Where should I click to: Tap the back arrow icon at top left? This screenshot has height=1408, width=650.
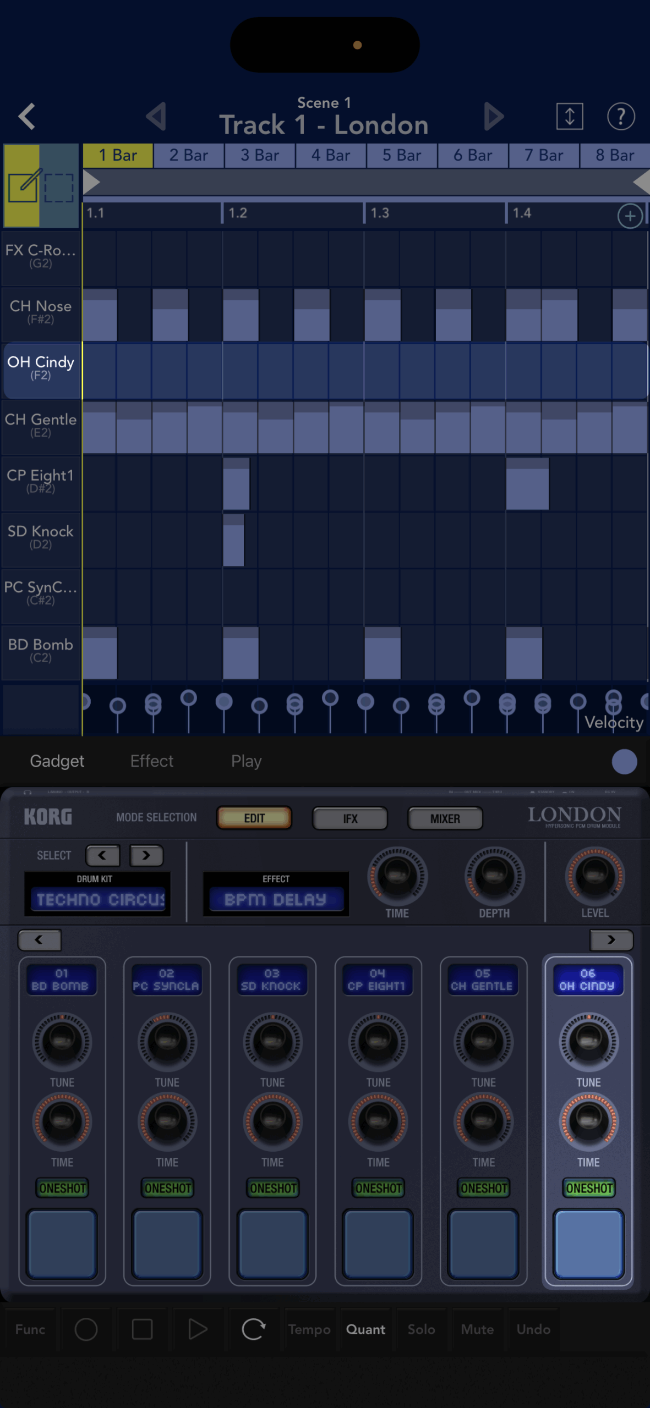pos(26,117)
